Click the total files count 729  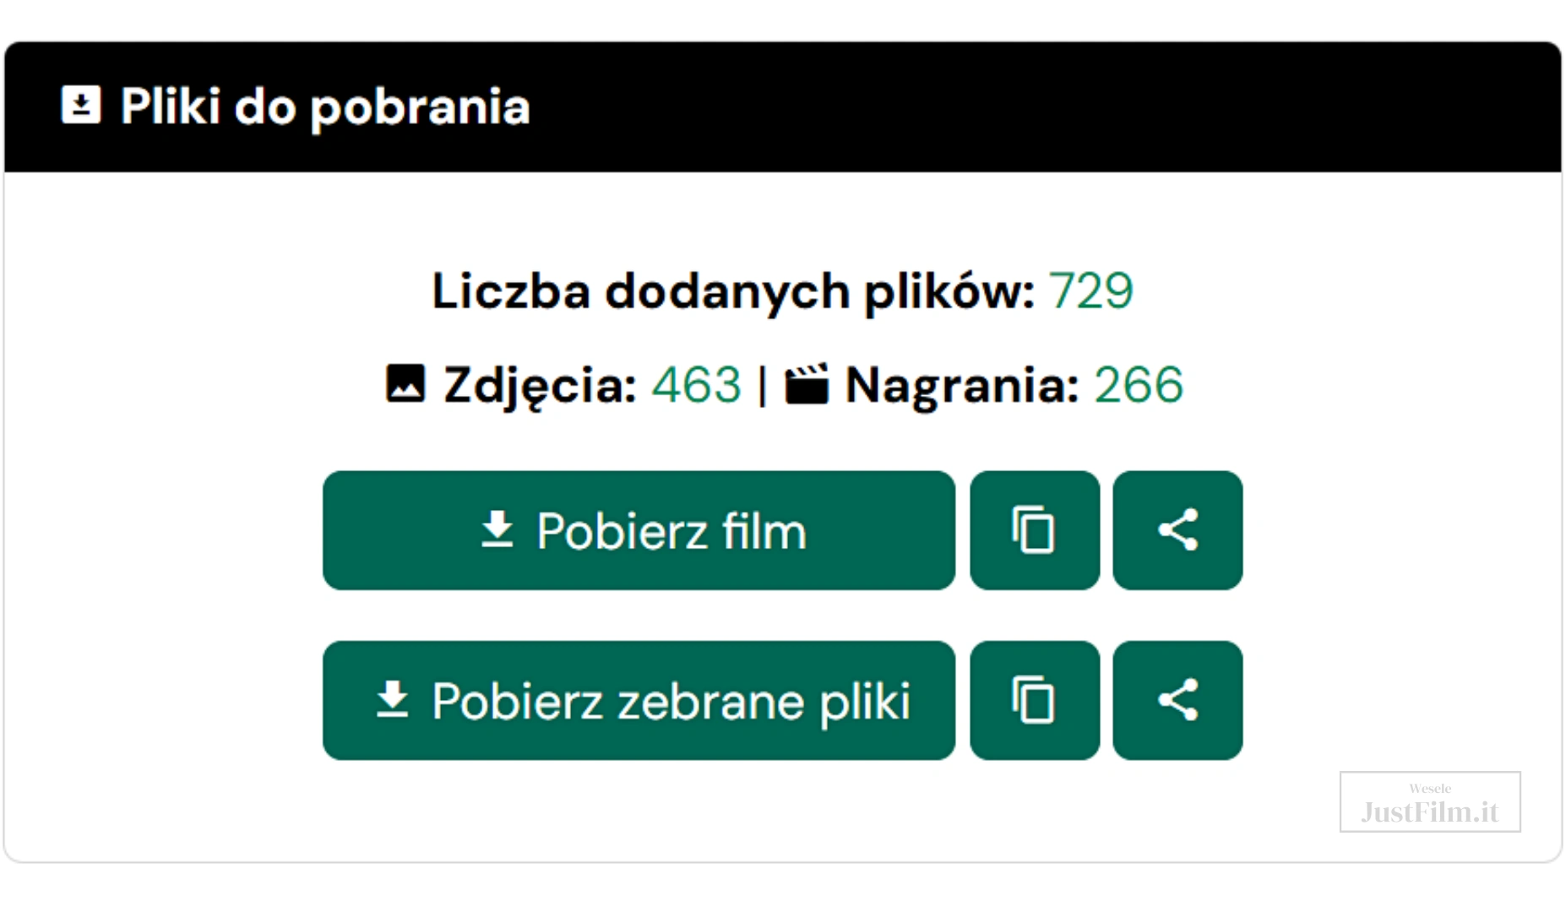[x=1090, y=291]
